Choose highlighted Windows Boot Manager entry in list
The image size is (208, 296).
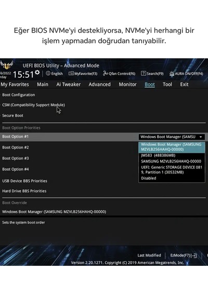click(172, 147)
